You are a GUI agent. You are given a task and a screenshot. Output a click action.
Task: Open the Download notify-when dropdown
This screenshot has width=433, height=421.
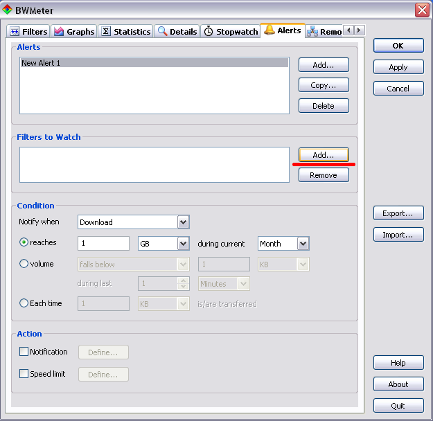click(183, 222)
